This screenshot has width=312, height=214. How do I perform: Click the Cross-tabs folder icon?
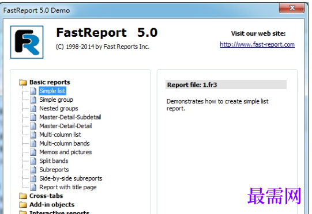tap(23, 196)
